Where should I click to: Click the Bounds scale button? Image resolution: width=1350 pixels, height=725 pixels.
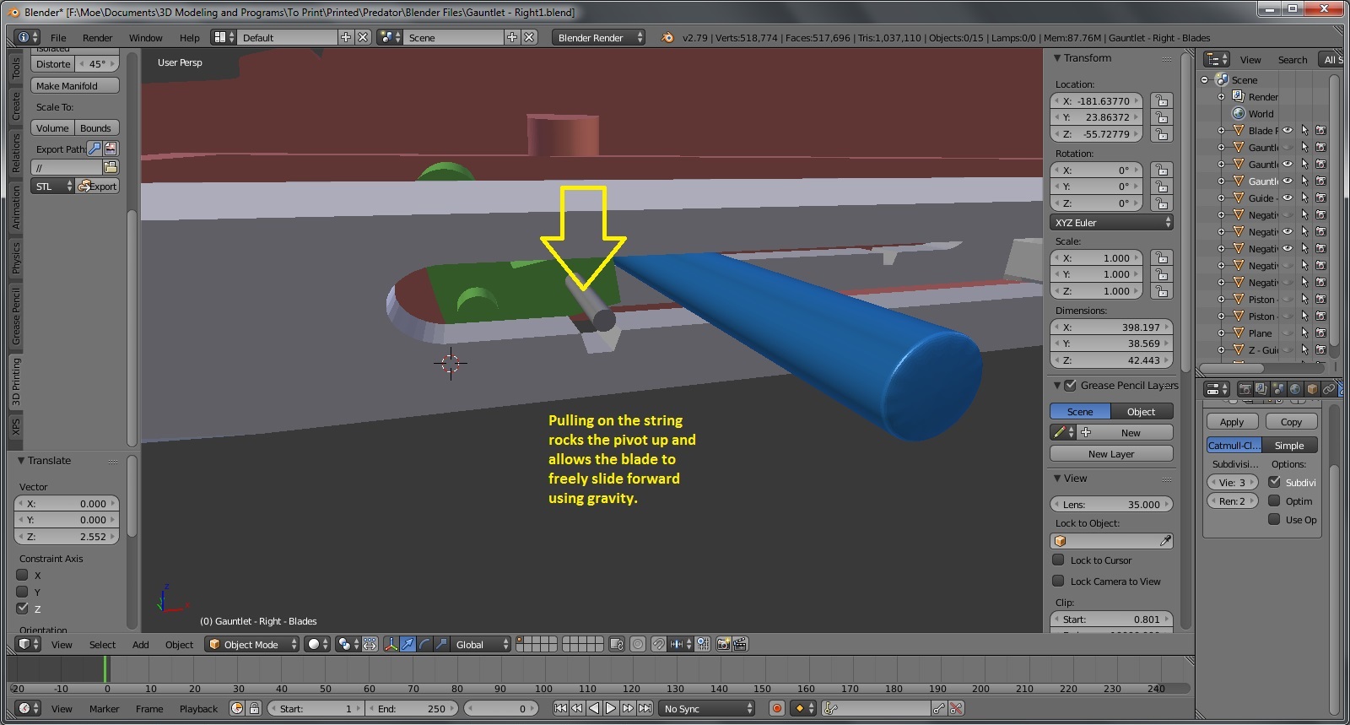[x=96, y=128]
